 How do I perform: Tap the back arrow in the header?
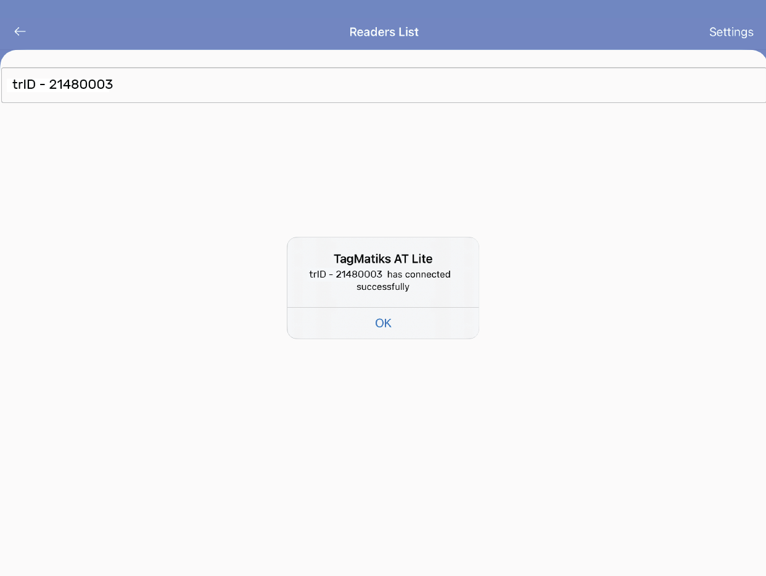click(x=20, y=31)
